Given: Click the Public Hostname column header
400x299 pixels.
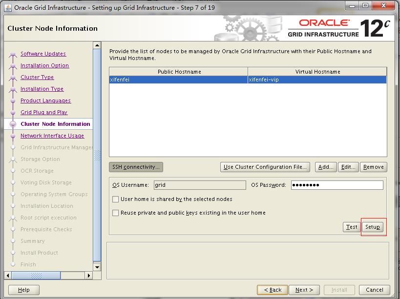Looking at the screenshot, I should point(179,72).
